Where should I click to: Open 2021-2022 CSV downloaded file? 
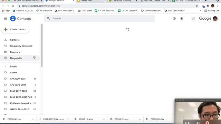tap(53, 119)
